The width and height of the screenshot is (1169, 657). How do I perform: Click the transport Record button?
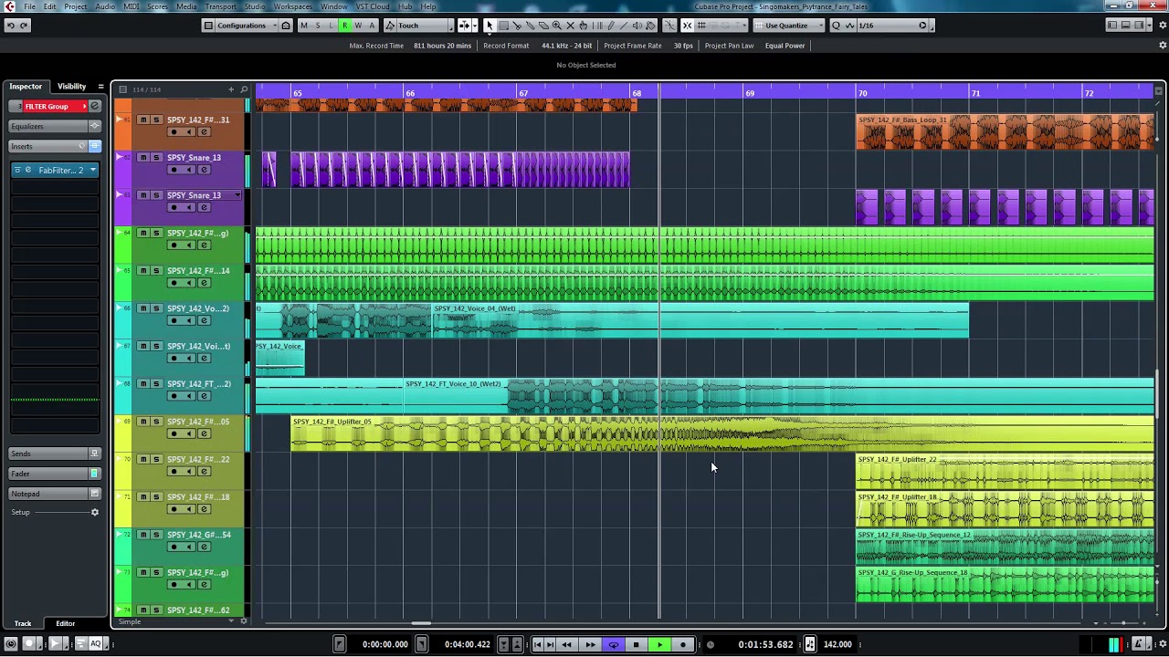pos(683,644)
